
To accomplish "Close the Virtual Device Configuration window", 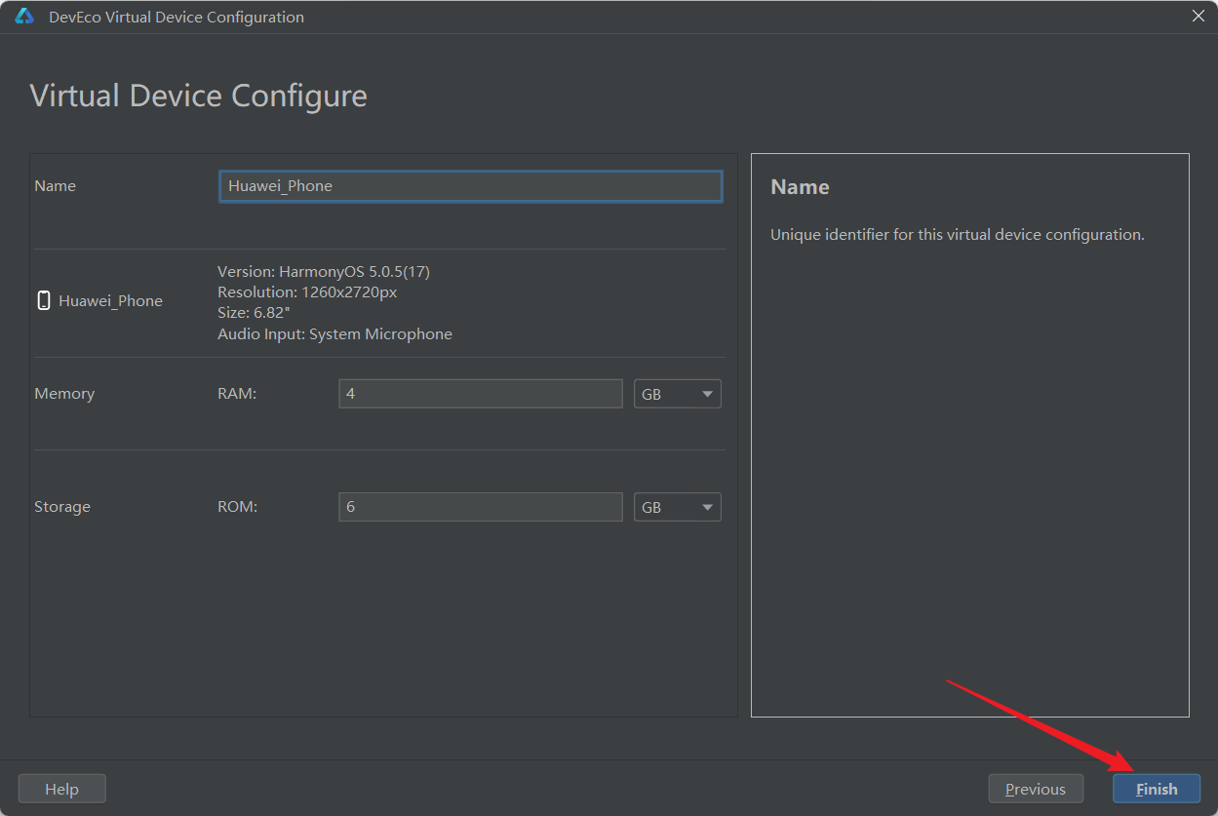I will coord(1198,16).
